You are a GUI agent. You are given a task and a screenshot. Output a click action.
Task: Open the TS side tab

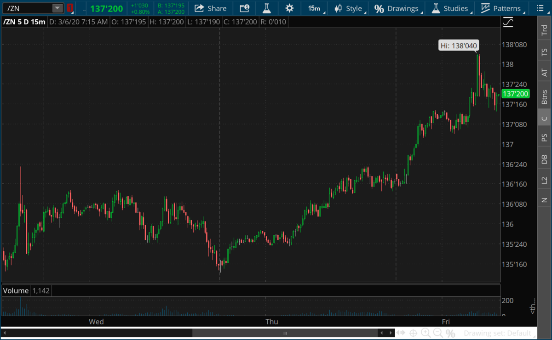544,52
